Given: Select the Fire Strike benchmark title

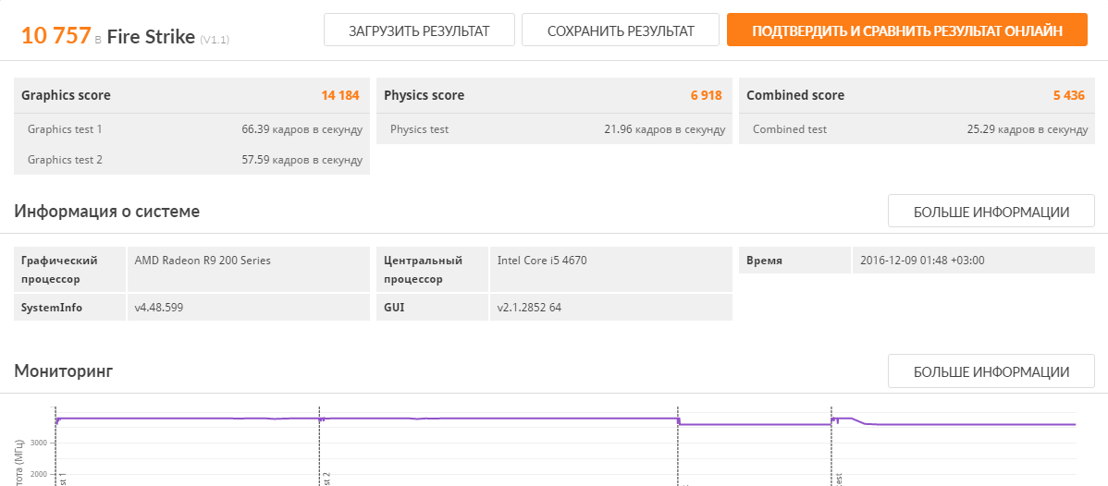Looking at the screenshot, I should (x=151, y=37).
